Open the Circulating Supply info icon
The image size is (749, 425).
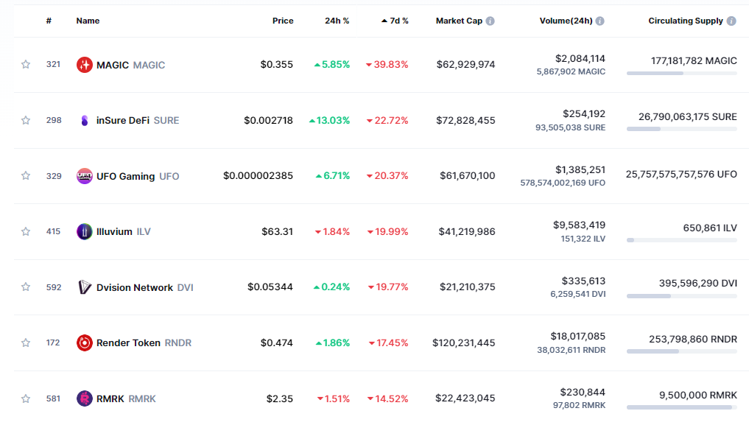tap(731, 21)
